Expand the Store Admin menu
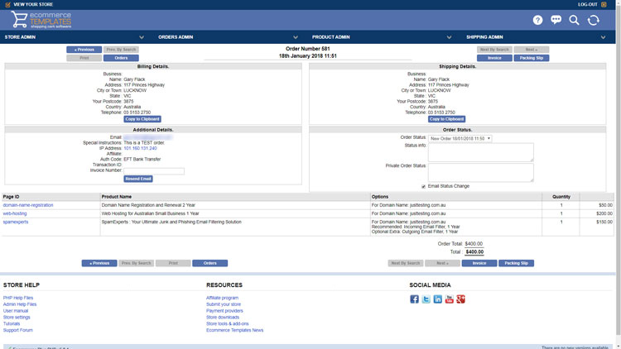This screenshot has height=349, width=621. pos(73,37)
